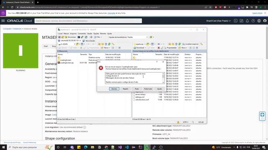This screenshot has height=150, width=268.
Task: Open WinSCP Comandos menu
Action: pyautogui.click(x=82, y=33)
